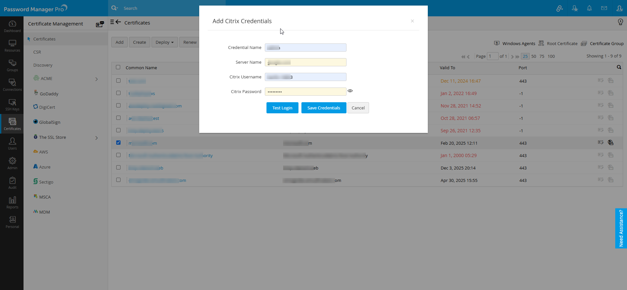627x290 pixels.
Task: Click Save Credentials button
Action: click(x=324, y=108)
